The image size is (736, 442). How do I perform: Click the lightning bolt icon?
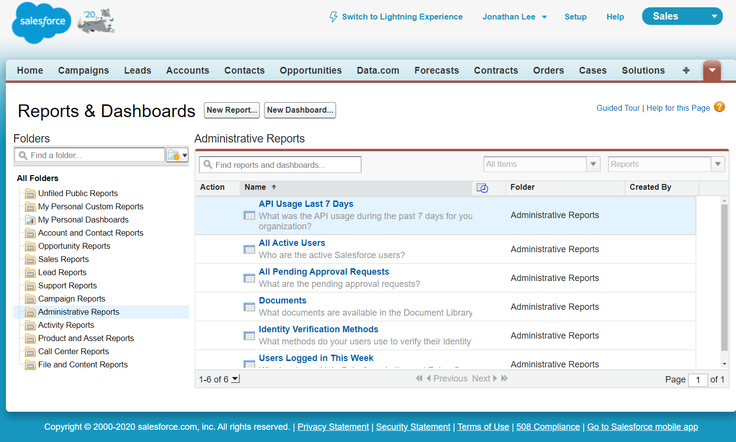[x=333, y=17]
